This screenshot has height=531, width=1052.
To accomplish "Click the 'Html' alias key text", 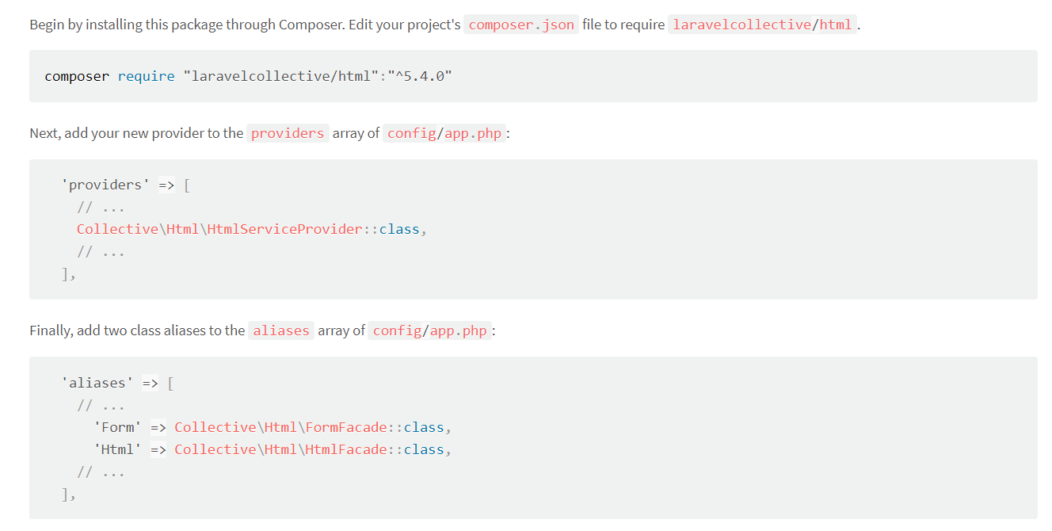I will (118, 449).
